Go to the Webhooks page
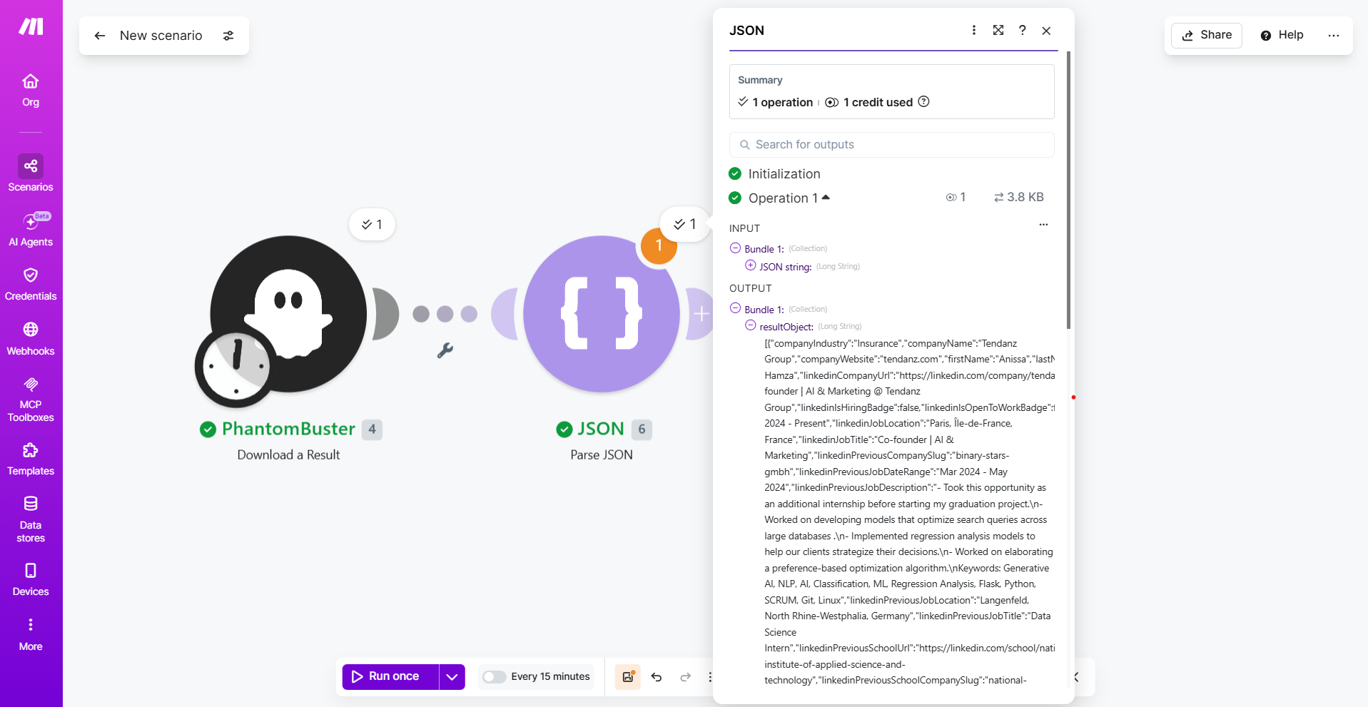Viewport: 1368px width, 707px height. click(31, 339)
